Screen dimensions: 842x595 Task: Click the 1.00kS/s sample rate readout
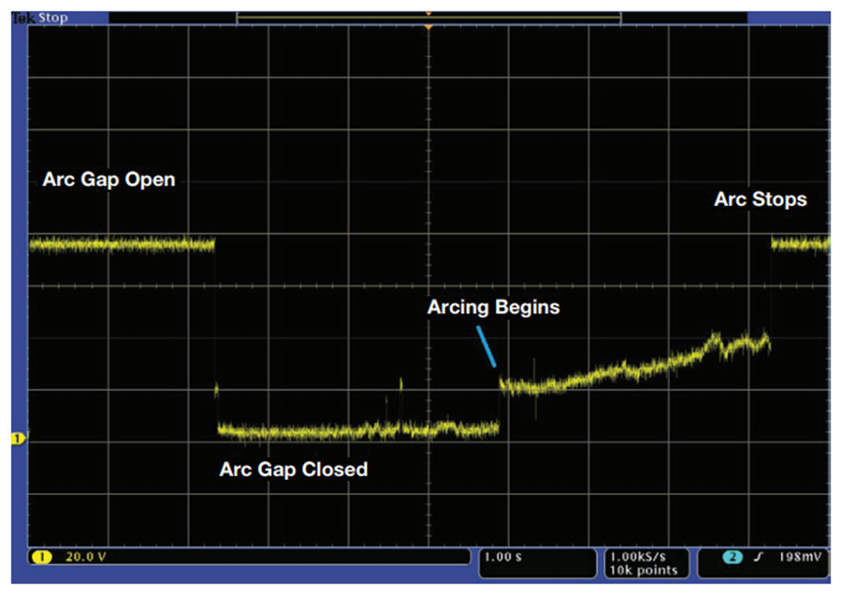tap(638, 557)
